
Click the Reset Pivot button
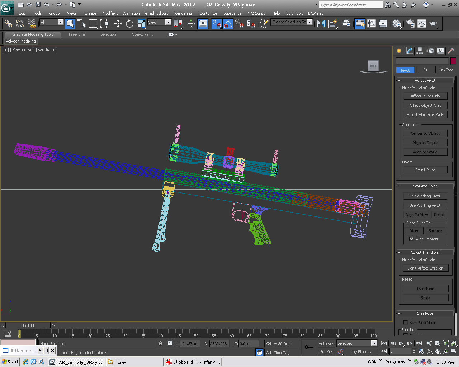pos(425,170)
